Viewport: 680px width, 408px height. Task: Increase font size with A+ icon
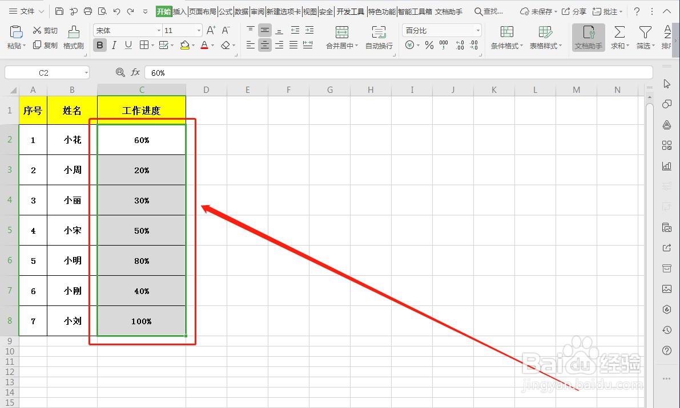pos(211,30)
